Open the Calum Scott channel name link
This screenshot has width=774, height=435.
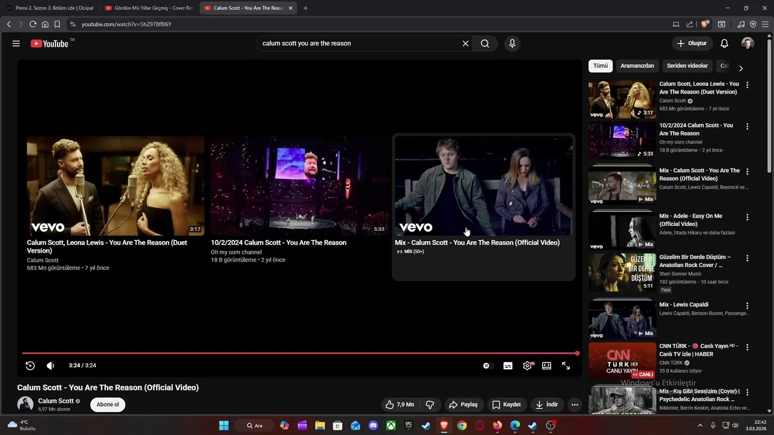pyautogui.click(x=56, y=401)
